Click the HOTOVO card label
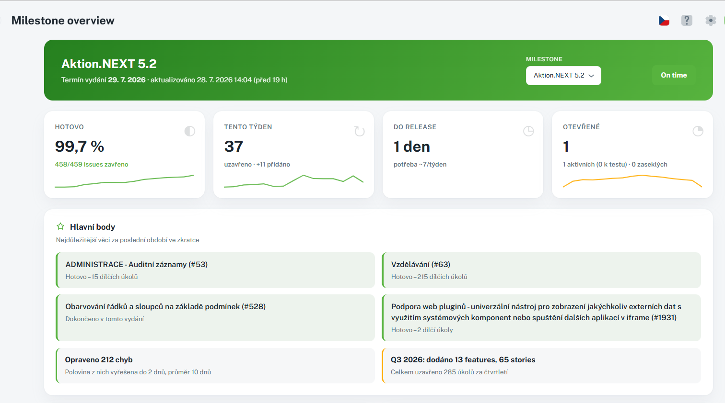 [x=69, y=127]
